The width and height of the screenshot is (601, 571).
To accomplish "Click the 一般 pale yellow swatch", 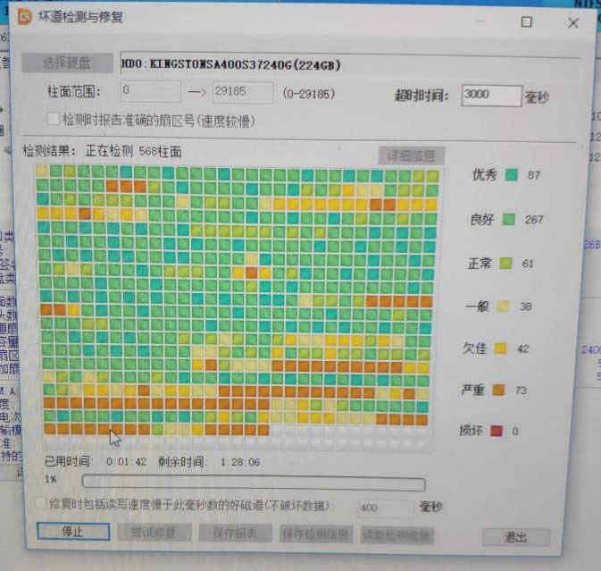I will [503, 306].
